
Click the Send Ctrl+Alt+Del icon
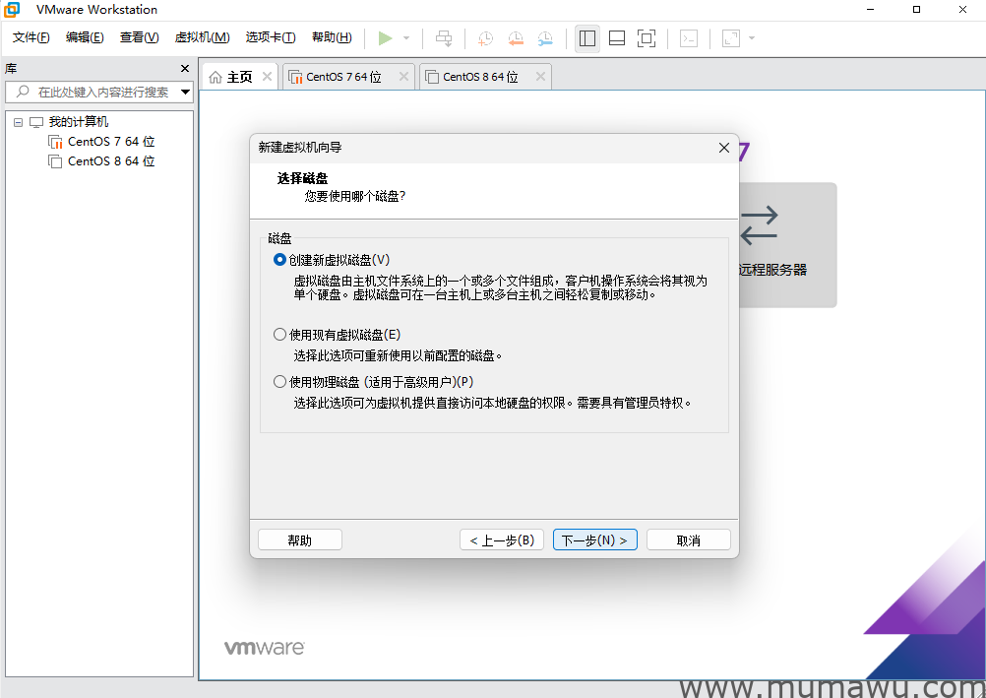point(444,37)
